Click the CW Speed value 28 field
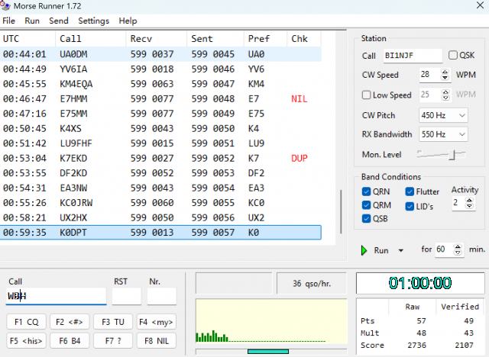489x357 pixels. point(429,75)
